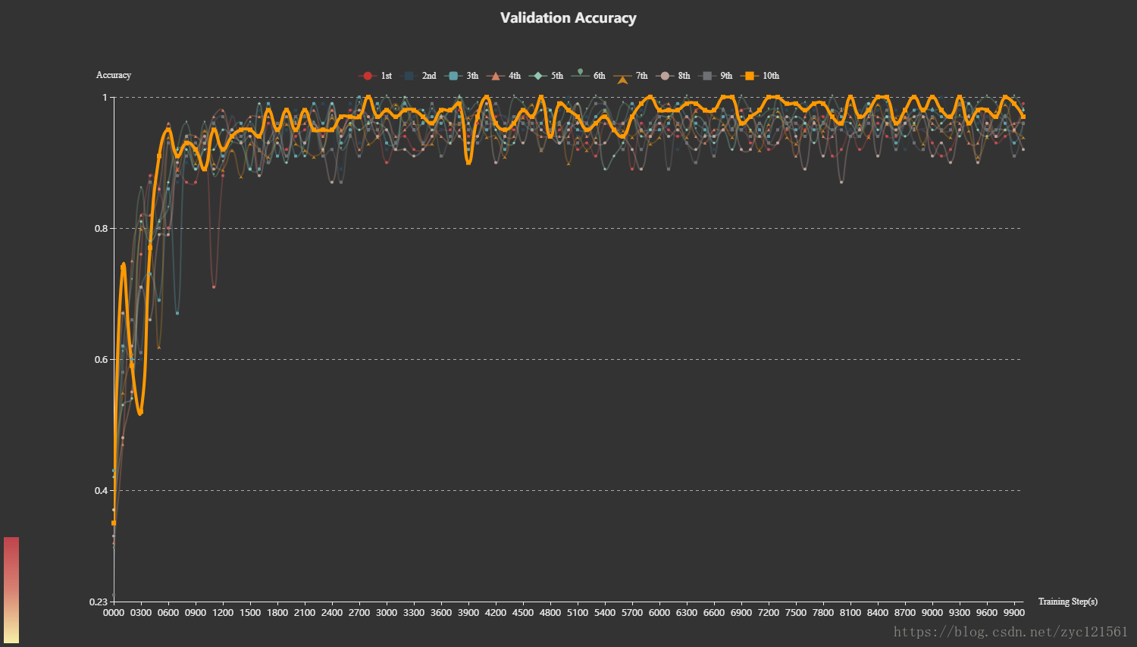Click x-axis tick label 4500
Viewport: 1137px width, 647px height.
(x=523, y=613)
